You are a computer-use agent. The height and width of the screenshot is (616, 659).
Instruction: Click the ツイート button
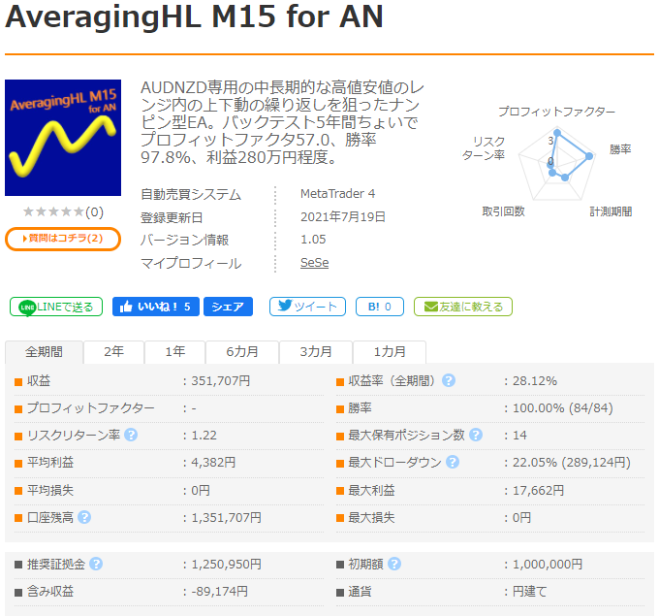pos(307,307)
